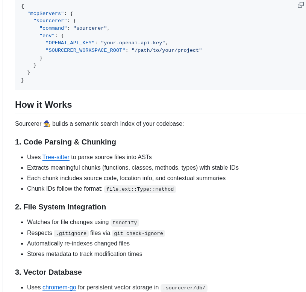Click the "SOURCERER_WORKSPACE_ROOT" key in JSON
The width and height of the screenshot is (306, 292).
85,50
